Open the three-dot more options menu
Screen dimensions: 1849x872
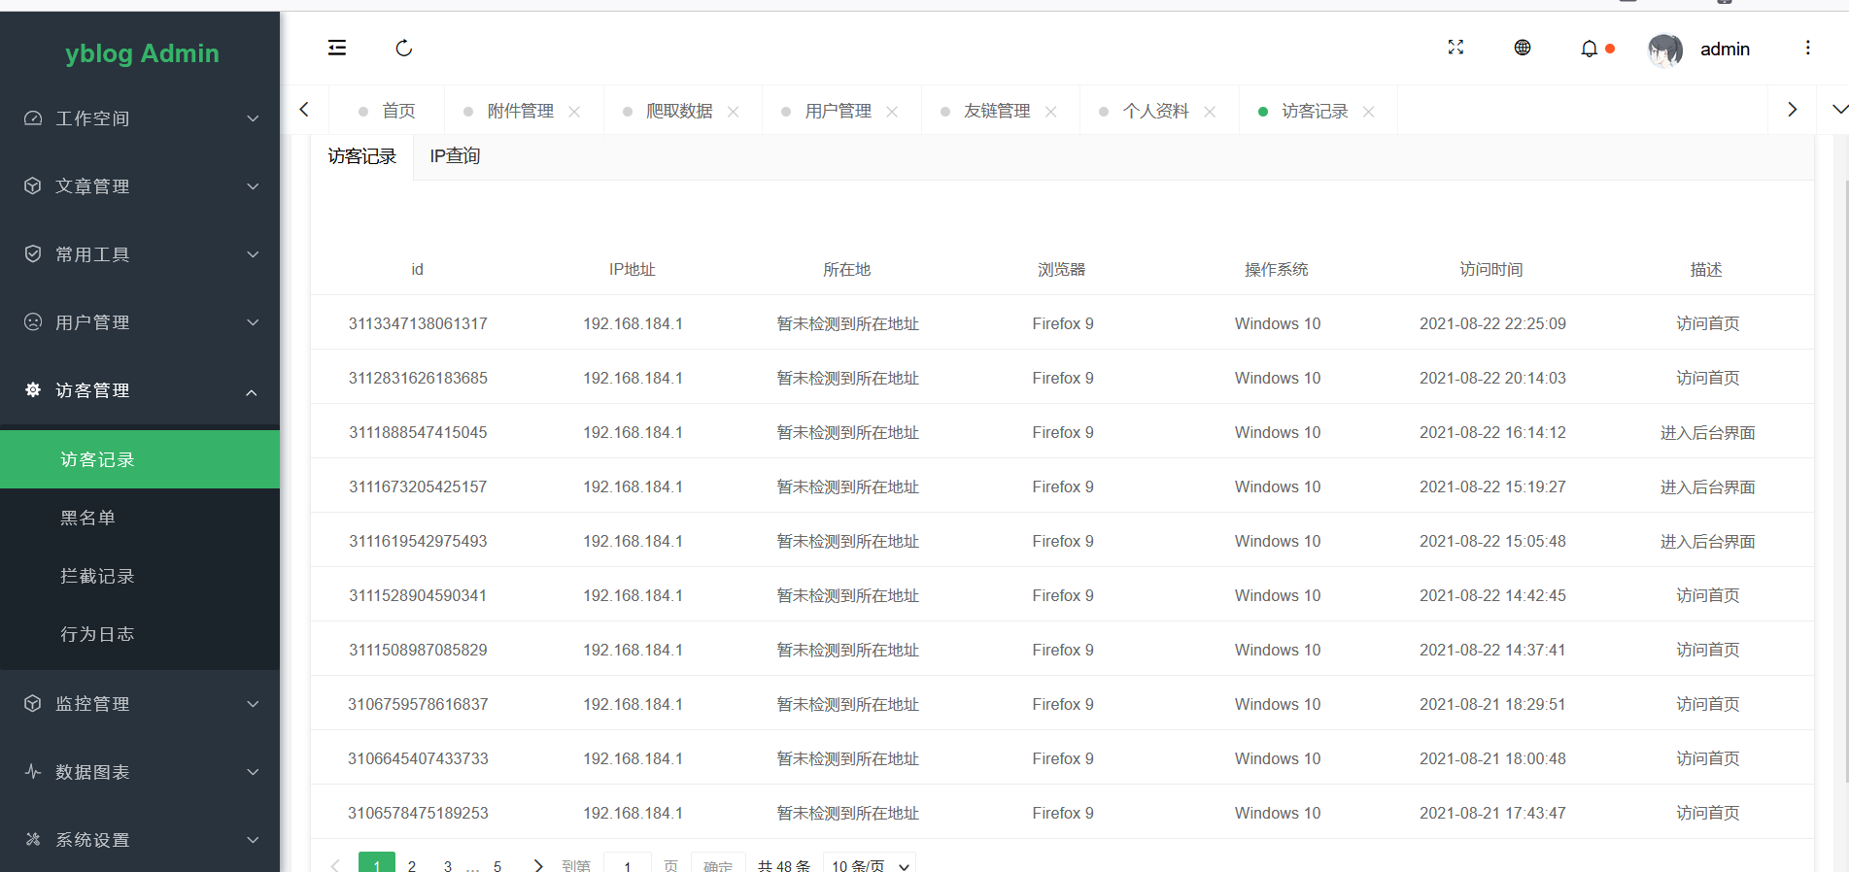coord(1807,48)
